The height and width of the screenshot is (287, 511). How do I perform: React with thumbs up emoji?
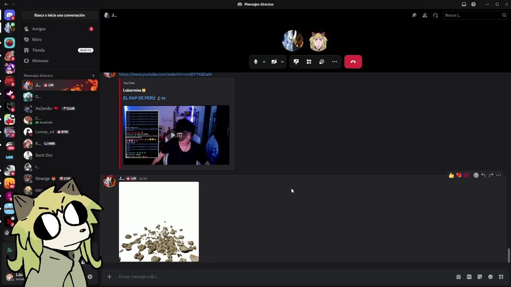click(451, 175)
